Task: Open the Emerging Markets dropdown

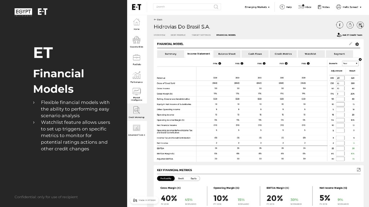Action: tap(257, 7)
